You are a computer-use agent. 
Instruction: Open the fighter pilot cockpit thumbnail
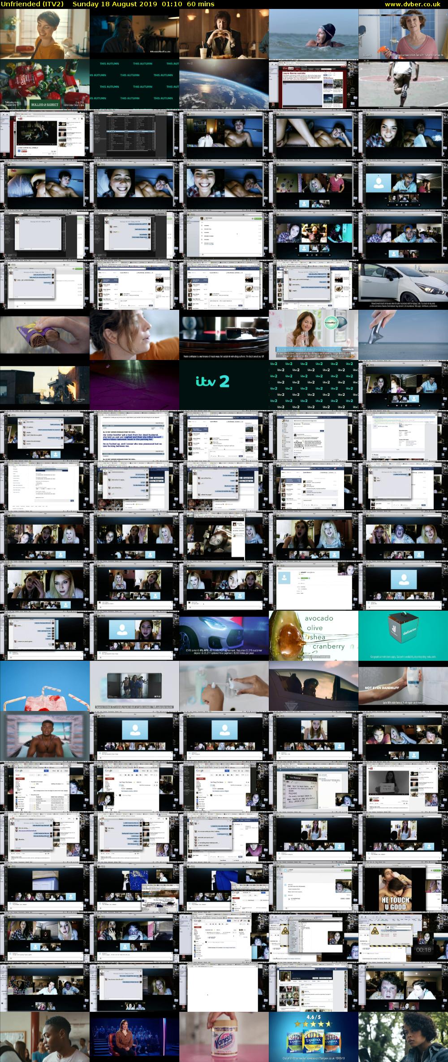pos(314,686)
